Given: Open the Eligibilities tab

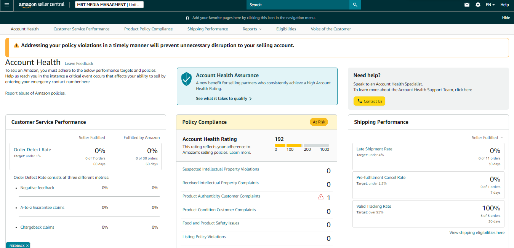Looking at the screenshot, I should point(286,29).
